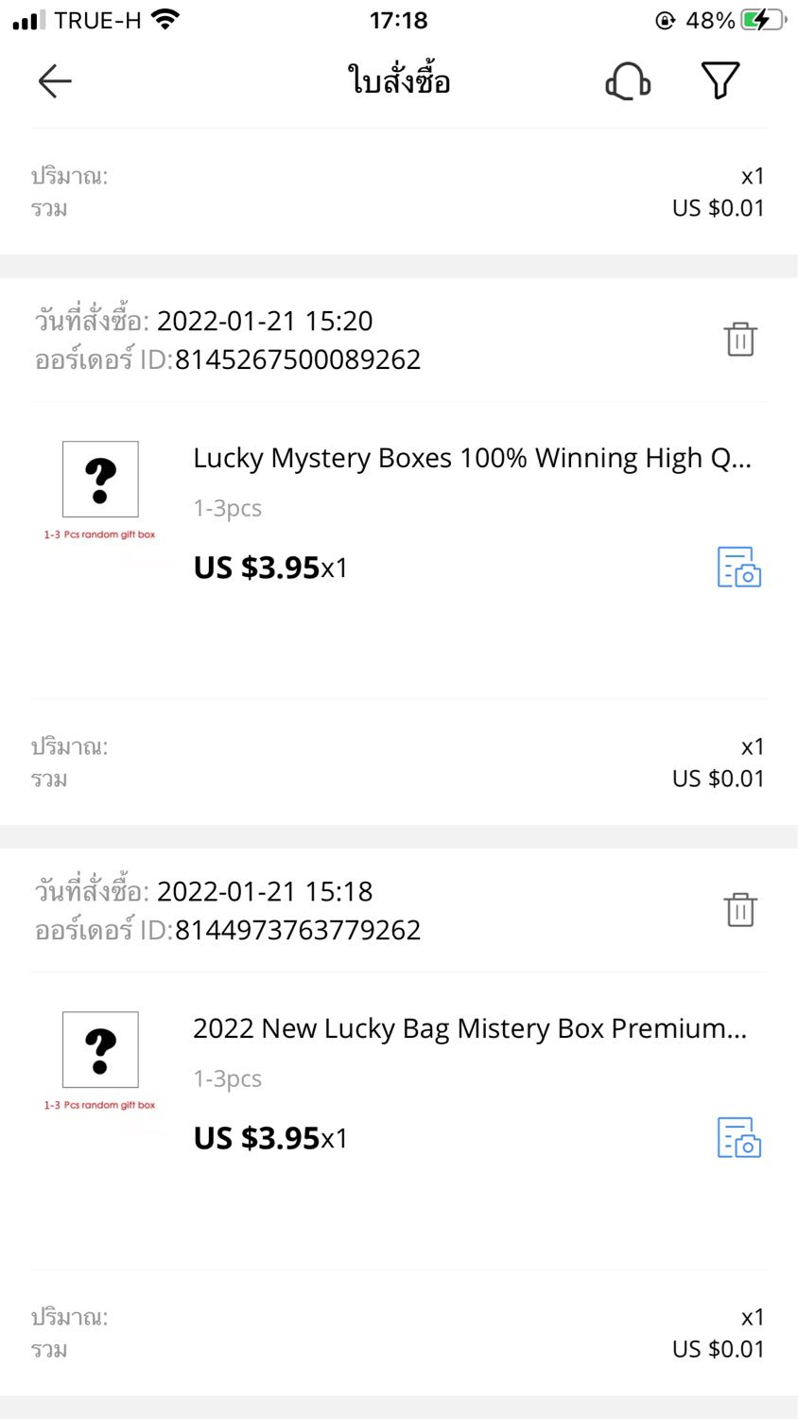Open 2022 New Lucky Bag product thumbnail
The width and height of the screenshot is (798, 1419).
pyautogui.click(x=100, y=1061)
